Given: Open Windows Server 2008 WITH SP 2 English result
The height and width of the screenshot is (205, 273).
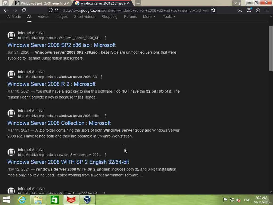Looking at the screenshot, I should point(68,162).
